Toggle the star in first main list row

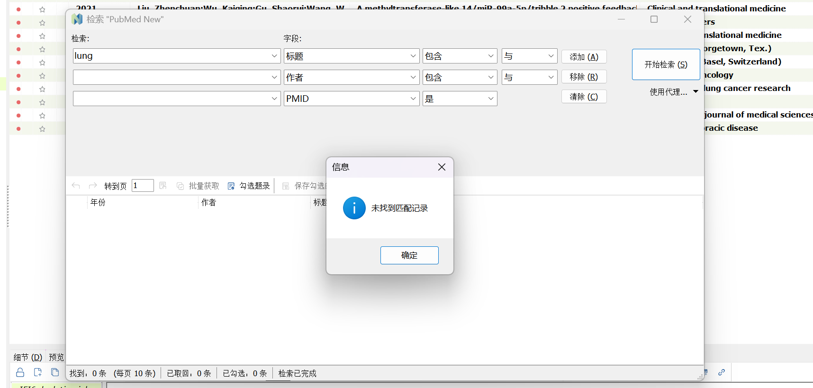(42, 9)
